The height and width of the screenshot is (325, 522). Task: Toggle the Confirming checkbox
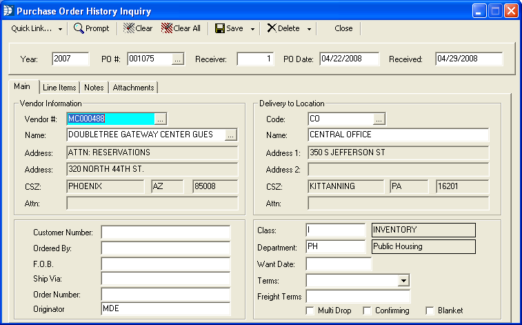367,311
